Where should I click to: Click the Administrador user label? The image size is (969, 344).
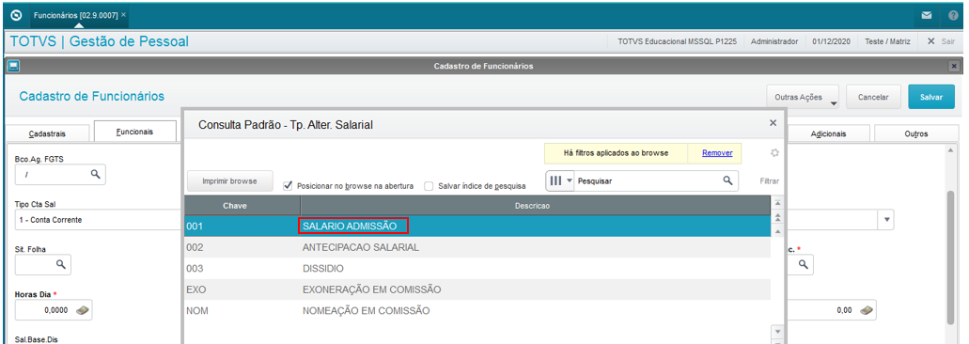pyautogui.click(x=774, y=41)
